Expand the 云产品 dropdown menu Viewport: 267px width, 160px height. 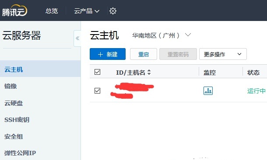point(87,11)
